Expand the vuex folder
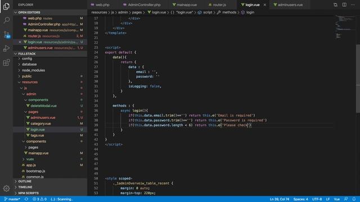Viewport: 360px width, 202px height. [x=30, y=159]
